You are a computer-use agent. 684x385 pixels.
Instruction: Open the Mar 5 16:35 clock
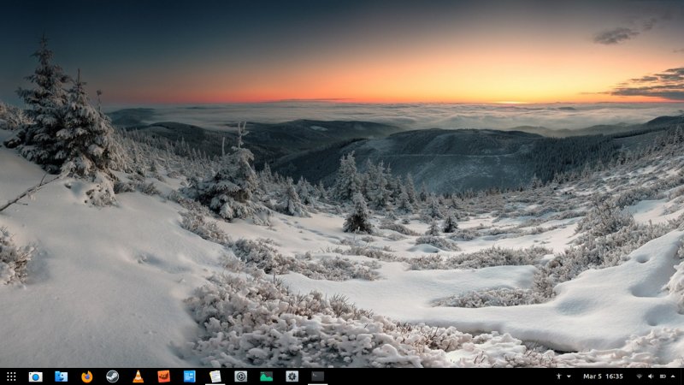coord(603,376)
